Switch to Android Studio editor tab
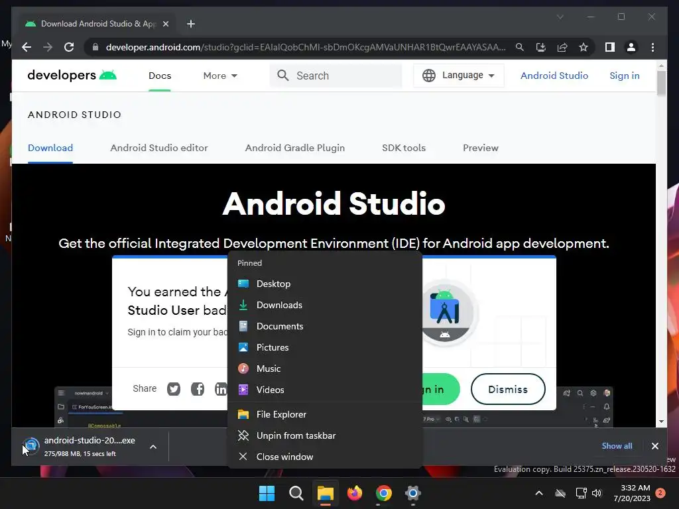Screen dimensions: 679x509 pos(159,148)
